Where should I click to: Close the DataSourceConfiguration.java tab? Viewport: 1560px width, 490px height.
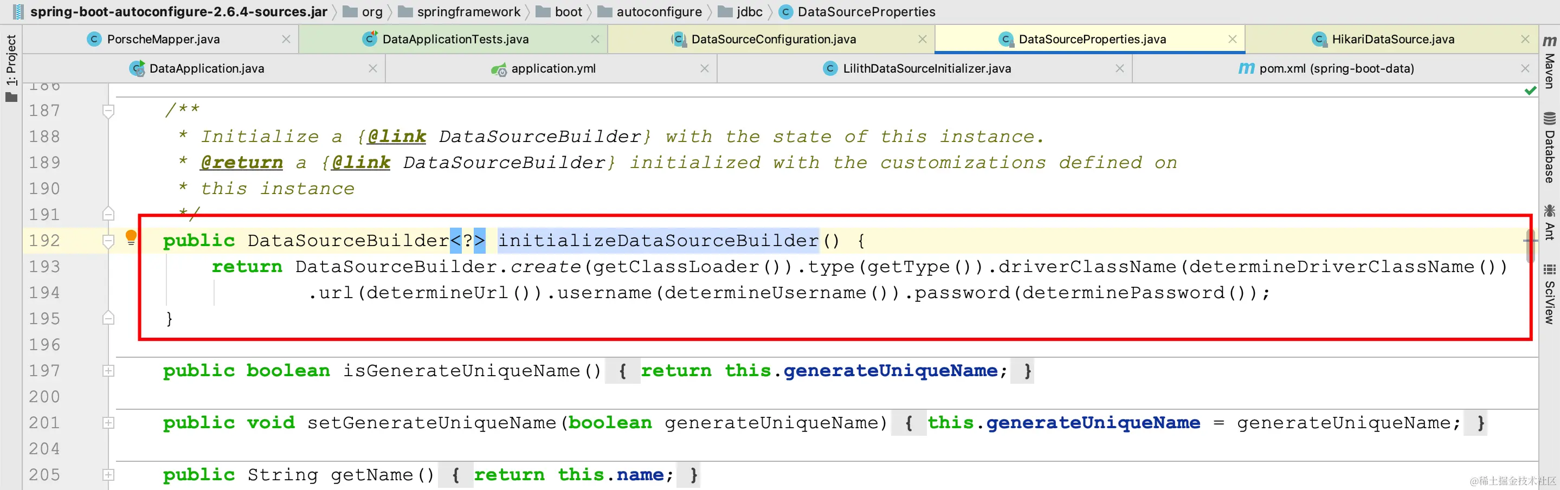pyautogui.click(x=923, y=40)
